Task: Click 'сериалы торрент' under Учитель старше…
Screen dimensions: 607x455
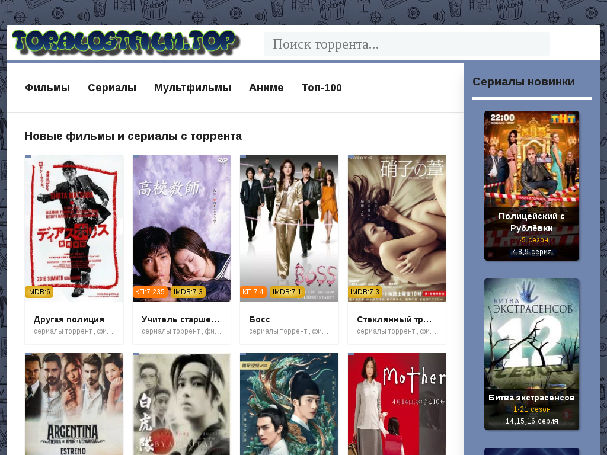Action: [x=171, y=331]
